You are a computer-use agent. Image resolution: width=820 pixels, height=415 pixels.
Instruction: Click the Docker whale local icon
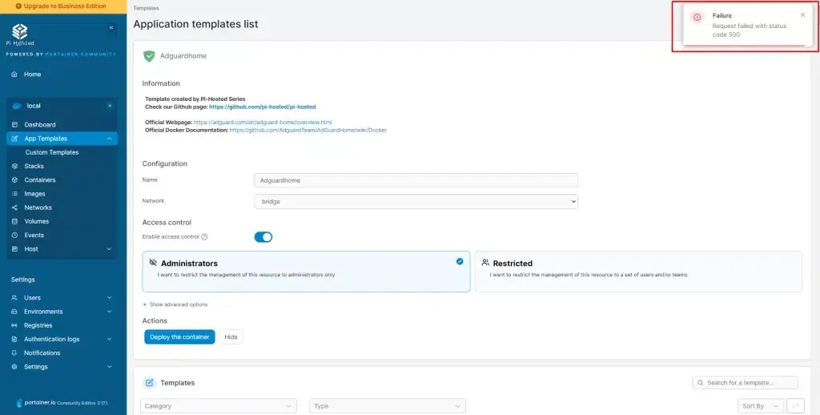(17, 106)
